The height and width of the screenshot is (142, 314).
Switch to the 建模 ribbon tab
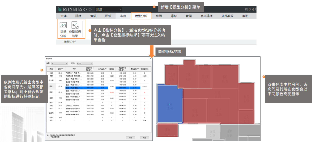(78, 16)
